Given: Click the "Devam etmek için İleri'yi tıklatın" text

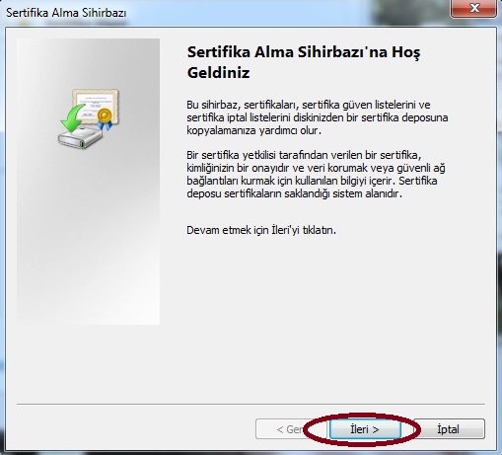Looking at the screenshot, I should 261,230.
